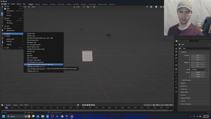Toggle lock on Location X
This screenshot has height=119, width=211.
click(206, 55)
